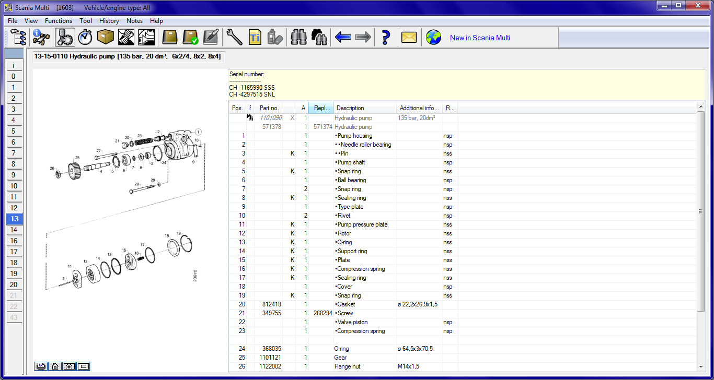The height and width of the screenshot is (380, 714).
Task: Open help via the question mark icon
Action: (386, 38)
